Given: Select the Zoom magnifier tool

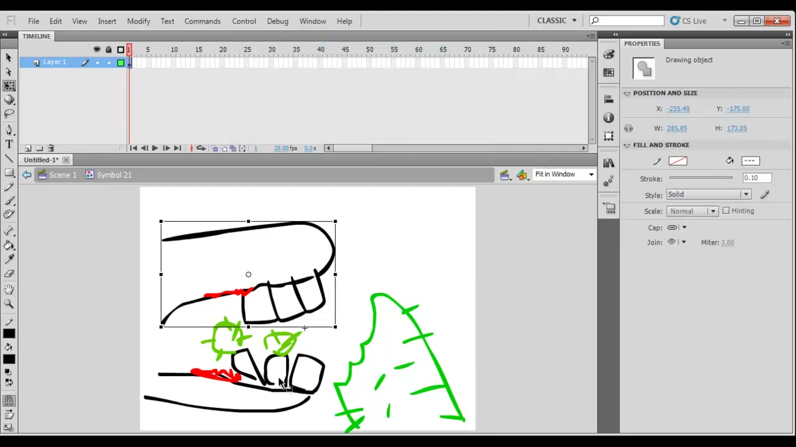Looking at the screenshot, I should click(x=9, y=304).
